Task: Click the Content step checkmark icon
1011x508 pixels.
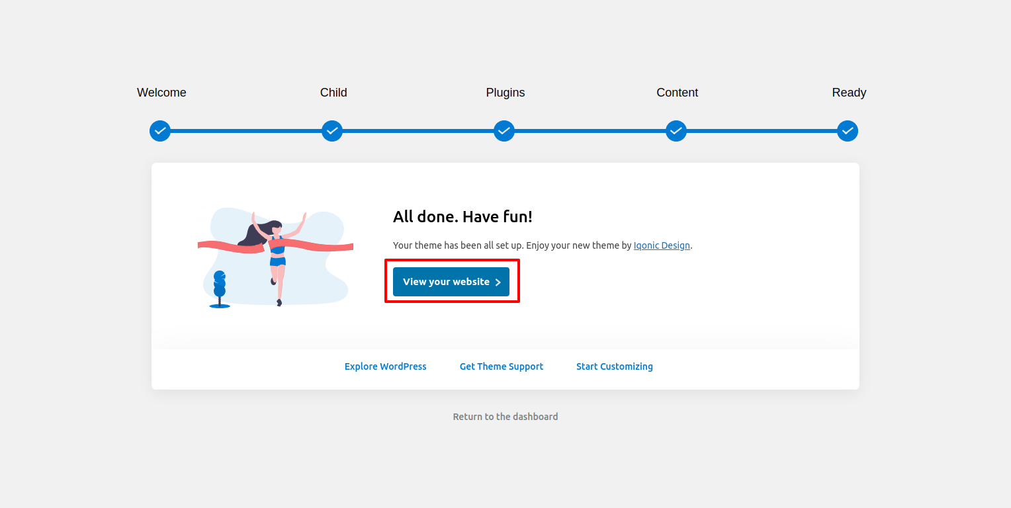Action: point(676,131)
